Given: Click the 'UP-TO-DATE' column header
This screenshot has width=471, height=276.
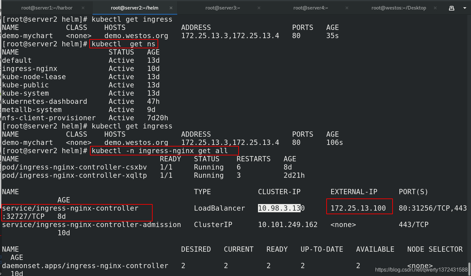Looking at the screenshot, I should [322, 249].
